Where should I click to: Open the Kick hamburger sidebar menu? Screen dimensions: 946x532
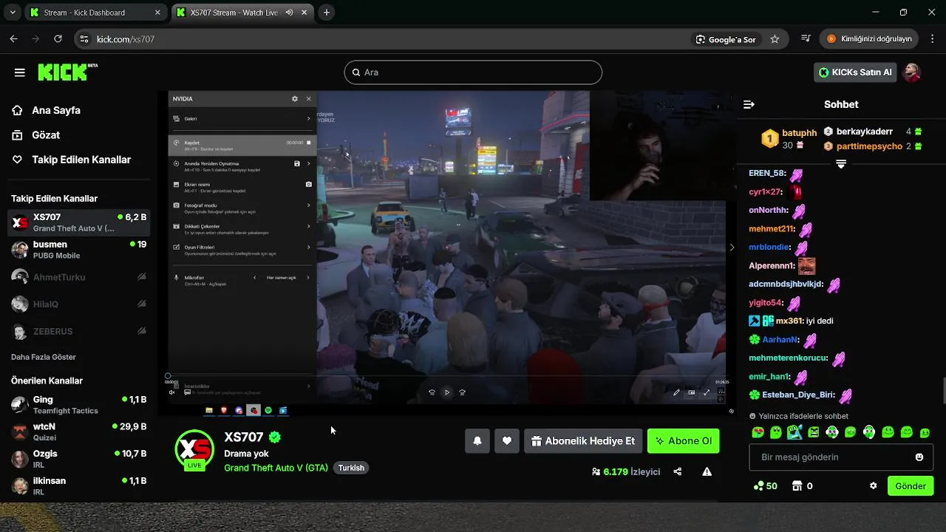point(20,72)
